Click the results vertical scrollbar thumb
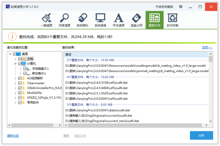 [x=210, y=58]
